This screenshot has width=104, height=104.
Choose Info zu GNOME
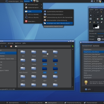point(33,15)
